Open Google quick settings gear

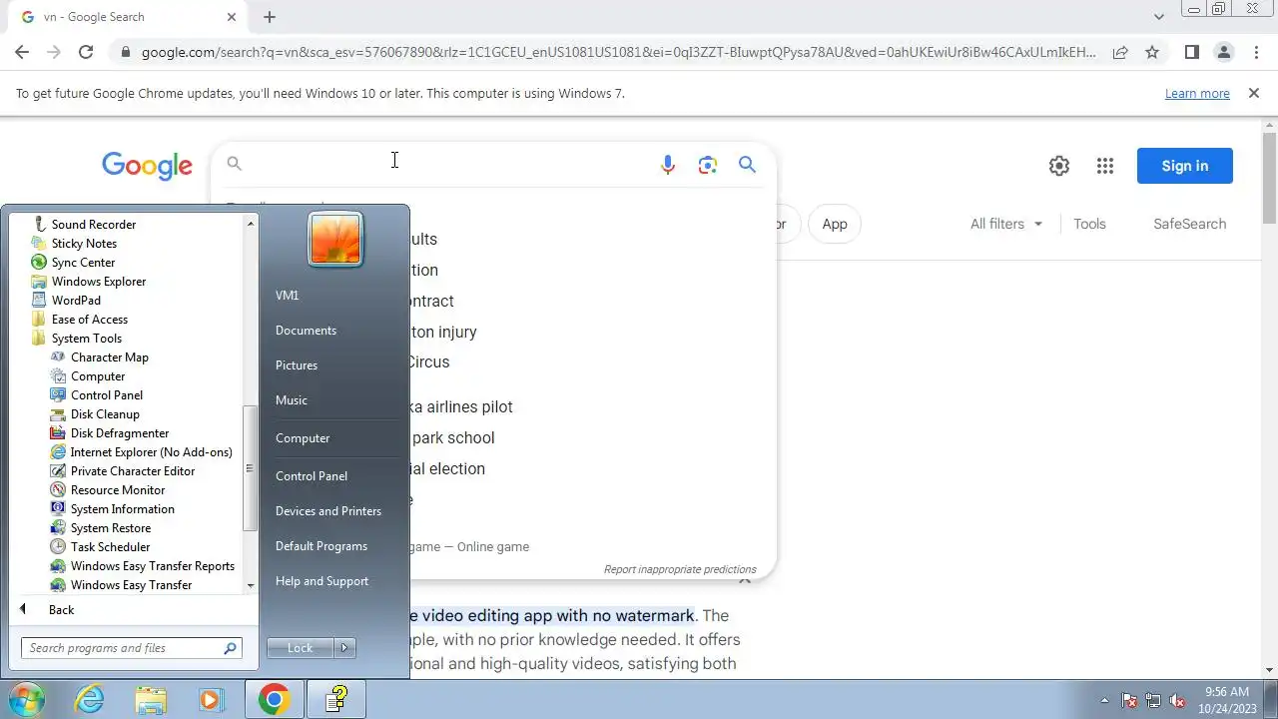(x=1059, y=166)
